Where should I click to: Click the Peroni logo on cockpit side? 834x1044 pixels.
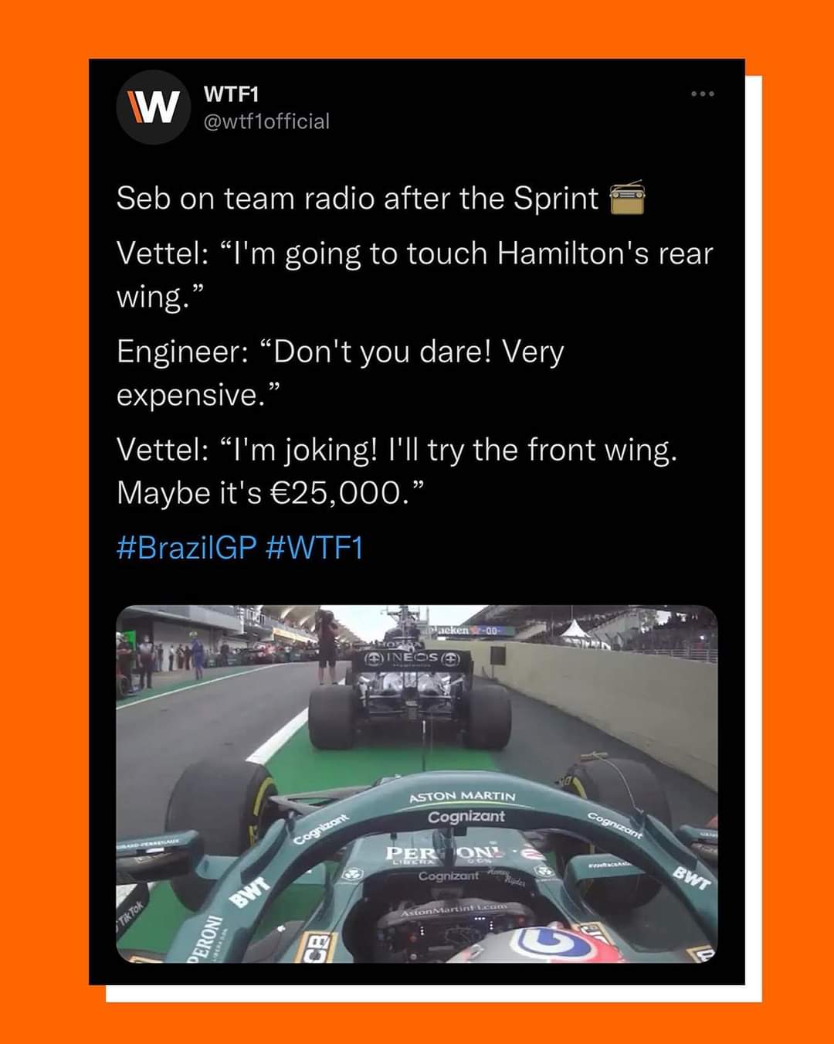click(207, 937)
